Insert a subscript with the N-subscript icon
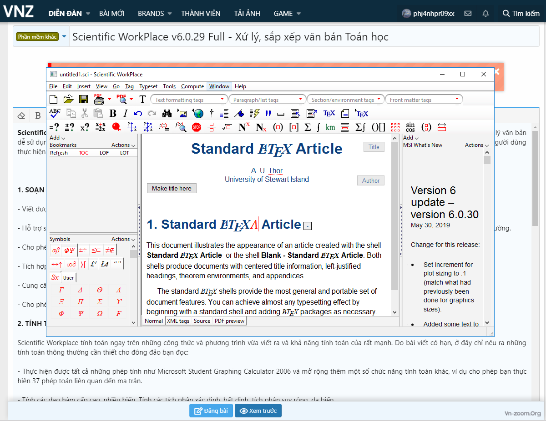The height and width of the screenshot is (421, 546). click(261, 127)
